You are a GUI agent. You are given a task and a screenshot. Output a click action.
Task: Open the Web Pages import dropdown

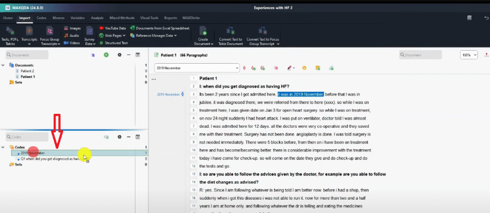coord(112,35)
